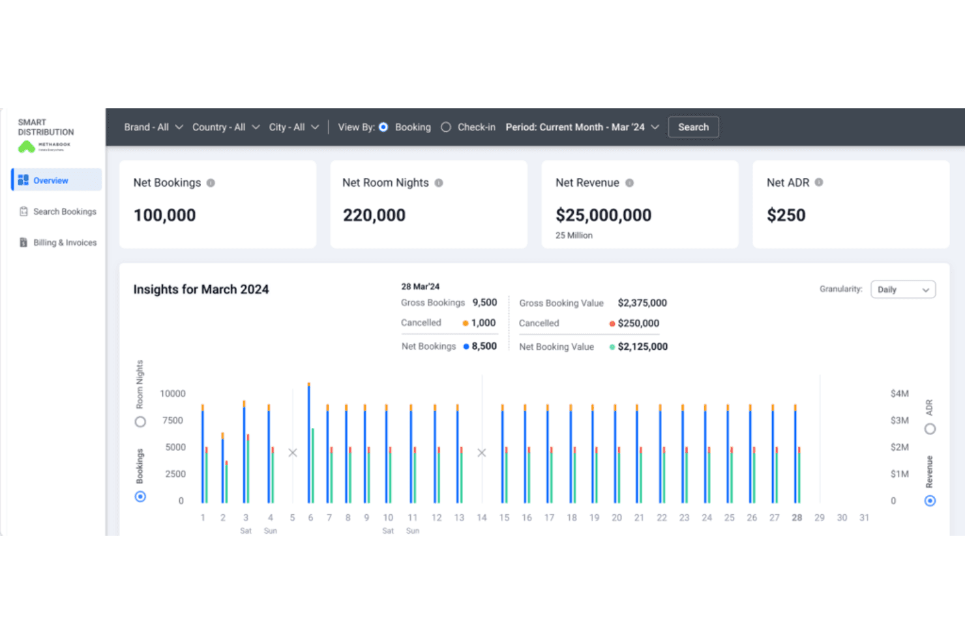965x644 pixels.
Task: Click the info icon beside Net Bookings
Action: point(211,183)
